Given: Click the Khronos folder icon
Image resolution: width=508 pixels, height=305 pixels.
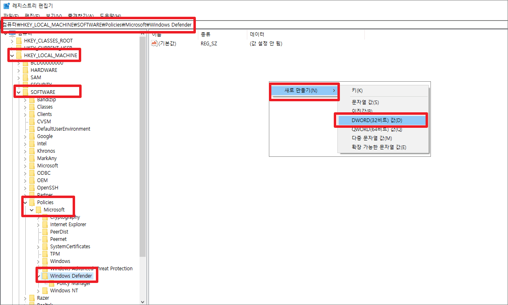Looking at the screenshot, I should pyautogui.click(x=32, y=151).
